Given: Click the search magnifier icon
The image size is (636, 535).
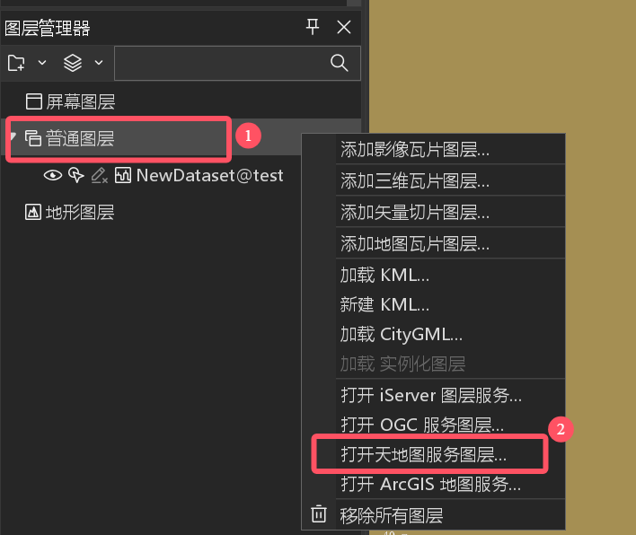Looking at the screenshot, I should [x=339, y=63].
